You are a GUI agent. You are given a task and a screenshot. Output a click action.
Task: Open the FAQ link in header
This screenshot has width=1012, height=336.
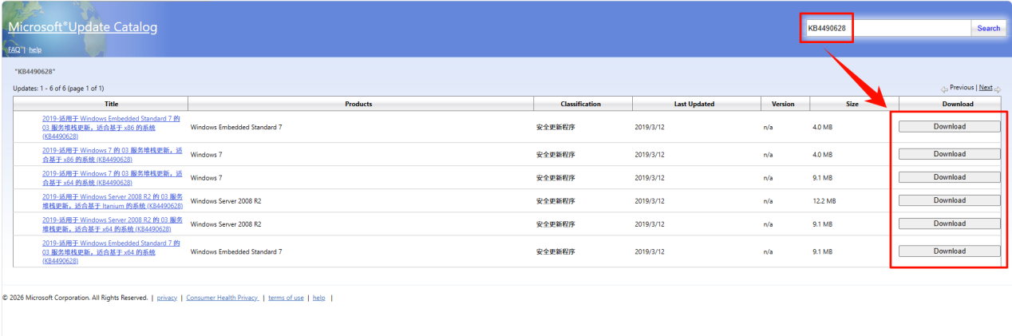coord(14,49)
